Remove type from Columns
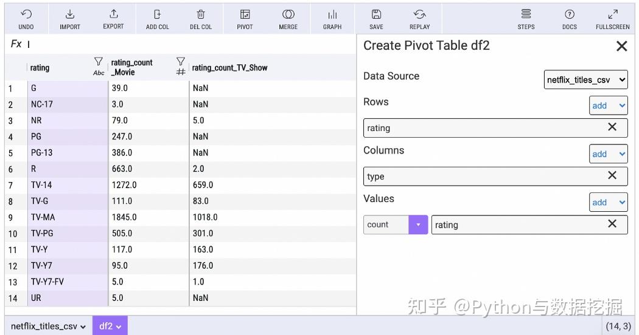The width and height of the screenshot is (639, 335). click(x=612, y=175)
